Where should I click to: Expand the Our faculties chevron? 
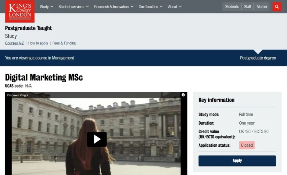tap(161, 7)
